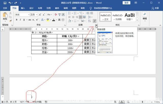Center align the paragraph

tap(73, 17)
